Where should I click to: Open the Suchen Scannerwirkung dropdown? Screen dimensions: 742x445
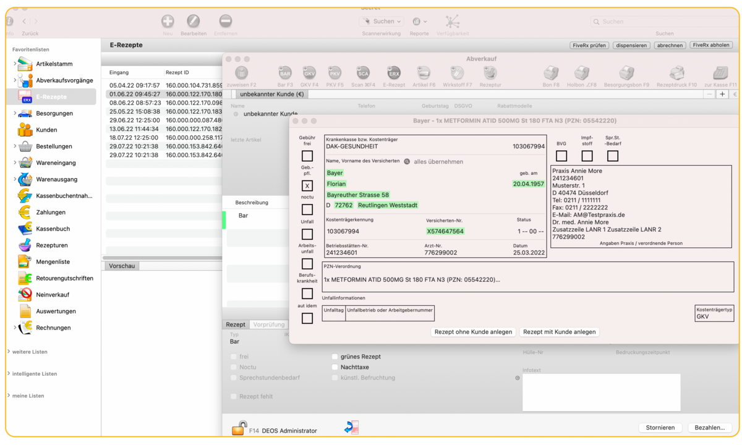382,21
